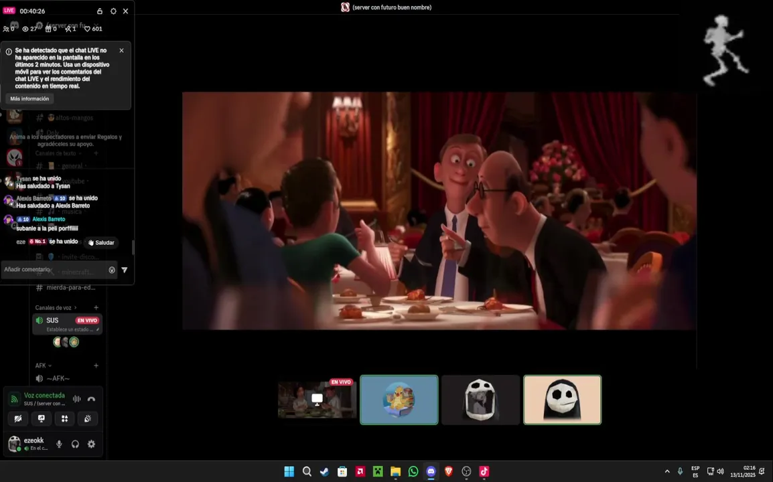Click the Discord taskbar icon
773x482 pixels.
click(431, 472)
